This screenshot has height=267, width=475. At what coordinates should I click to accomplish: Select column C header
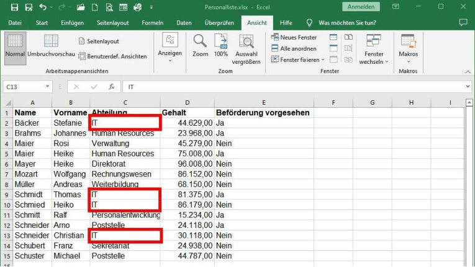[125, 103]
